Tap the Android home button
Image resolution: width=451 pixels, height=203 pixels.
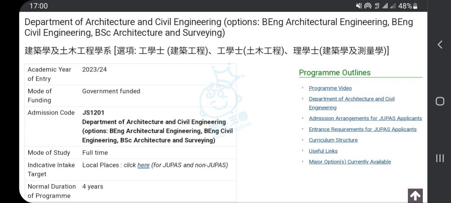coord(440,101)
